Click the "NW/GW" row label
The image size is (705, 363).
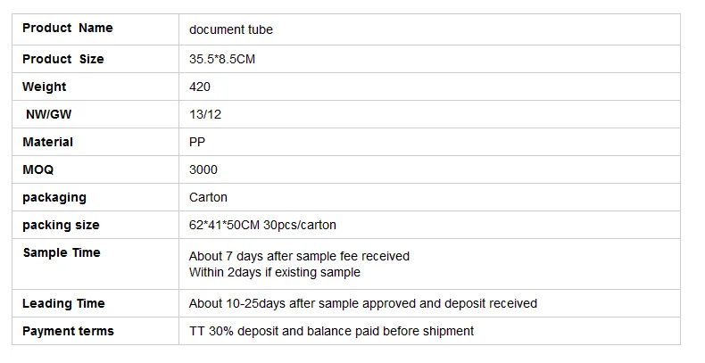pyautogui.click(x=49, y=114)
